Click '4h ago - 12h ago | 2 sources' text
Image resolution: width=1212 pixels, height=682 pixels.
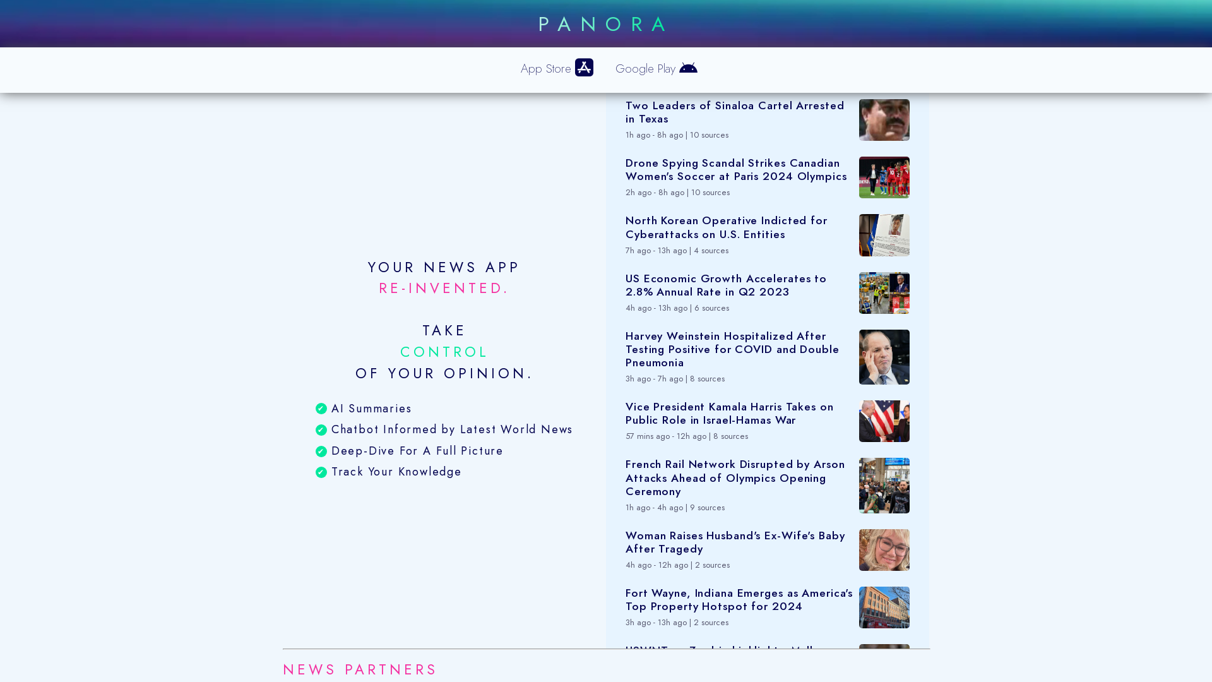click(x=677, y=565)
